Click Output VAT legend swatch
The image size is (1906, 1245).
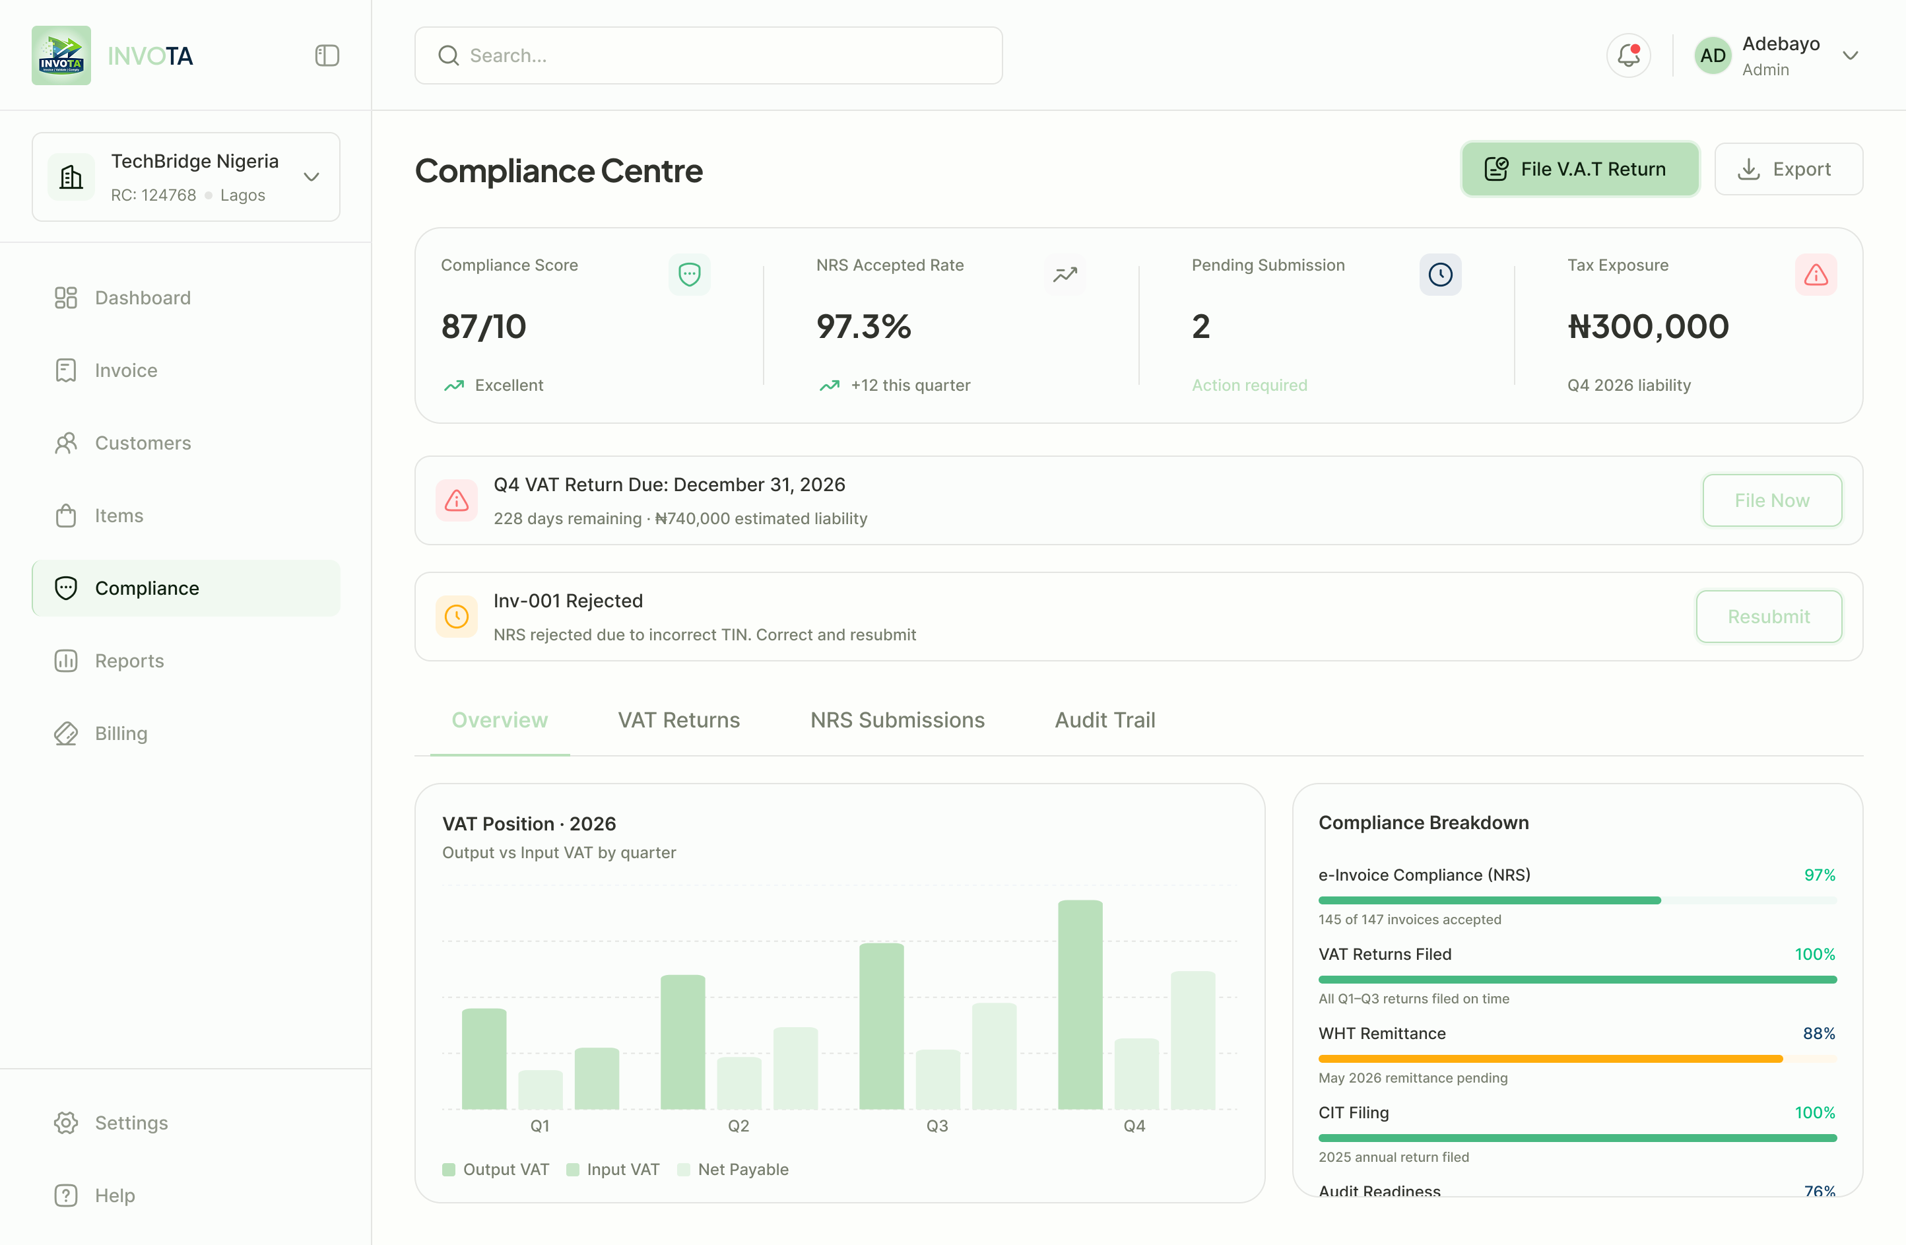point(449,1170)
